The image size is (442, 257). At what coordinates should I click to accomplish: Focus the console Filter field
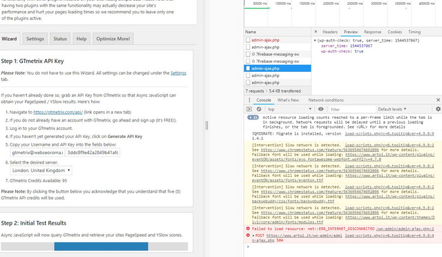[352, 109]
